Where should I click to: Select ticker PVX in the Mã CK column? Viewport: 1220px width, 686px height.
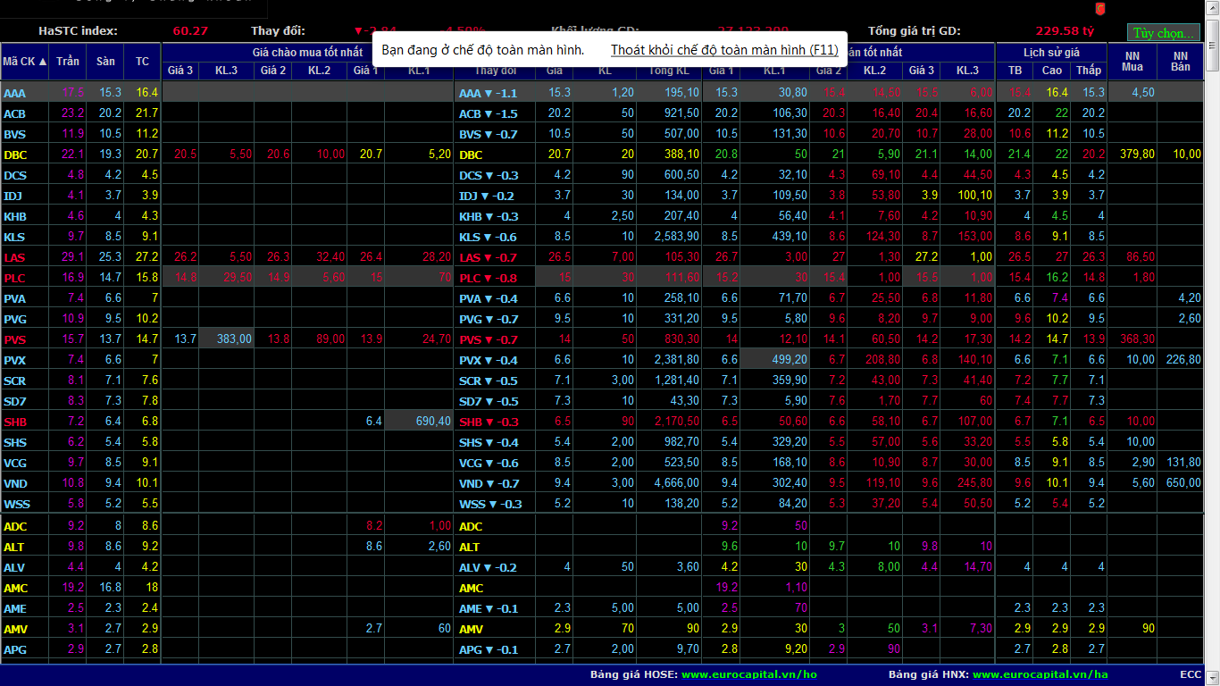point(15,360)
